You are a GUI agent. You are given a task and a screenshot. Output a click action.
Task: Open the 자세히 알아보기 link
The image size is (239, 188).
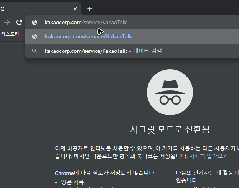209,156
